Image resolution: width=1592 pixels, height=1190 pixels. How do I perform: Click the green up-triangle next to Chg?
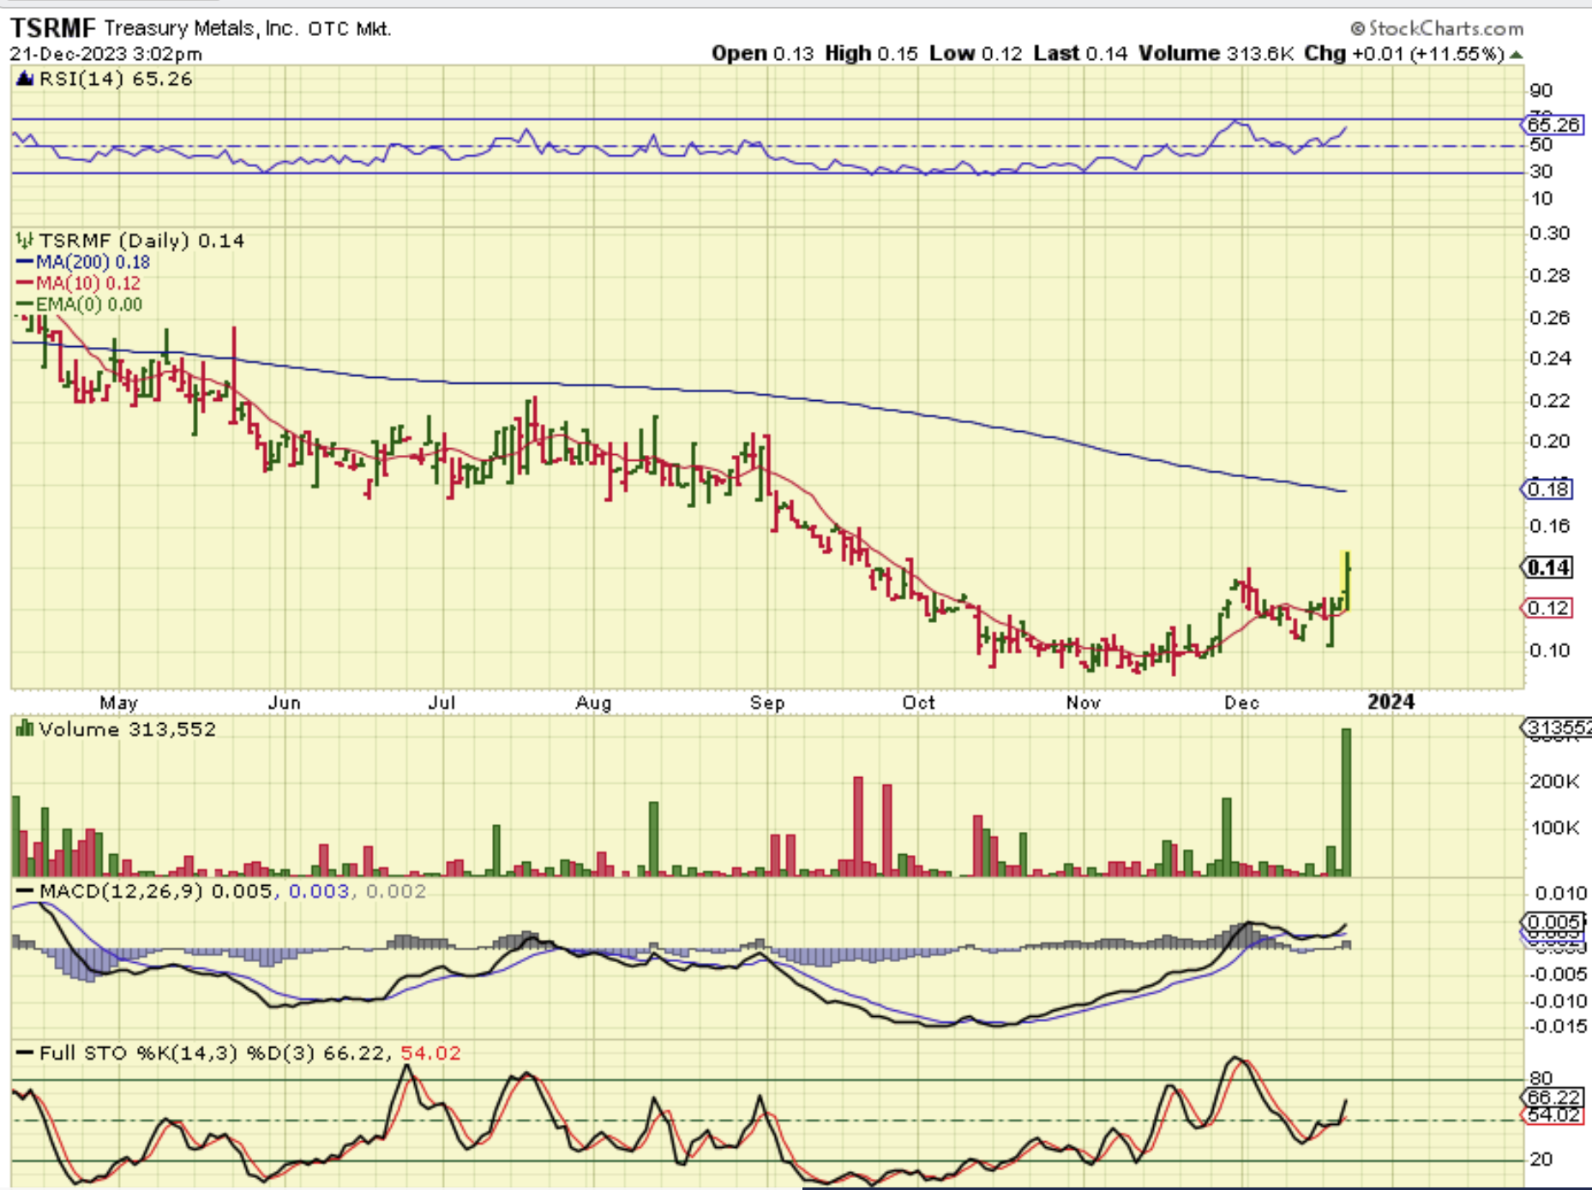point(1516,55)
